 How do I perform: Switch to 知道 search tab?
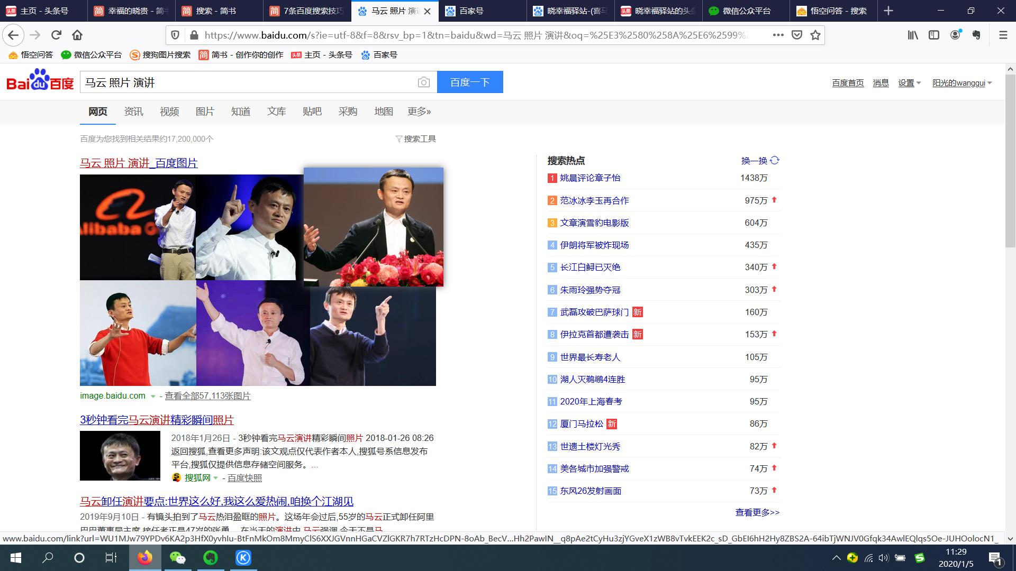tap(241, 112)
